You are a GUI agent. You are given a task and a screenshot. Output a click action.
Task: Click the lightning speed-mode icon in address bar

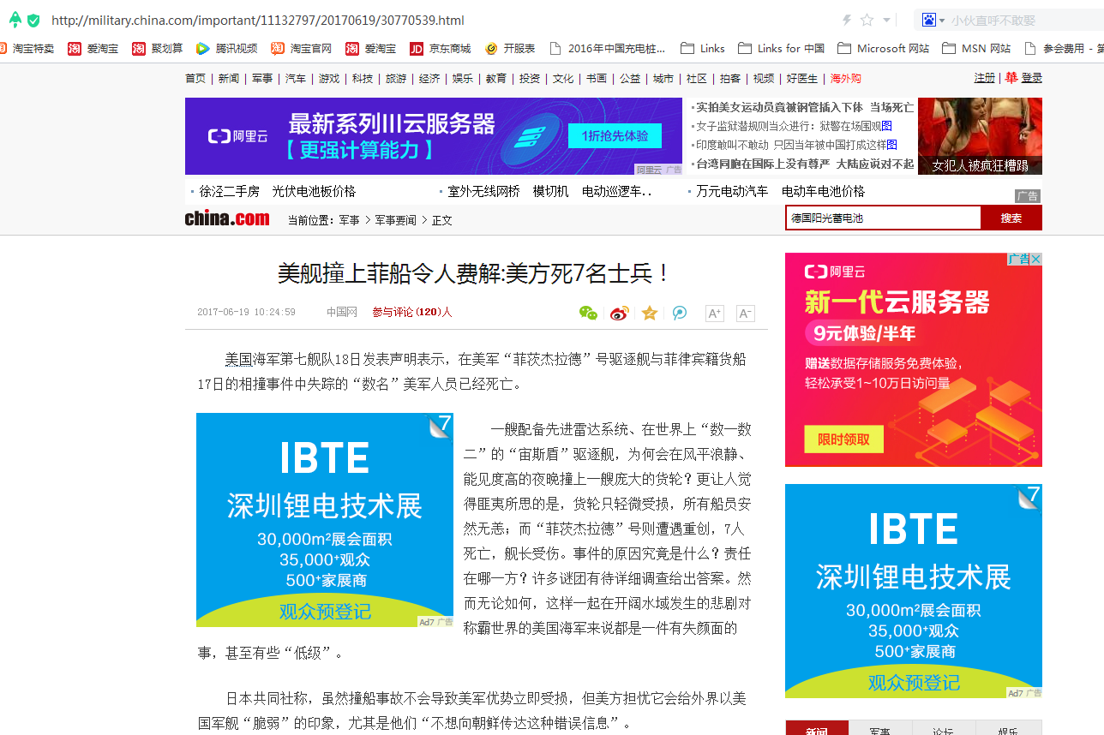coord(847,20)
